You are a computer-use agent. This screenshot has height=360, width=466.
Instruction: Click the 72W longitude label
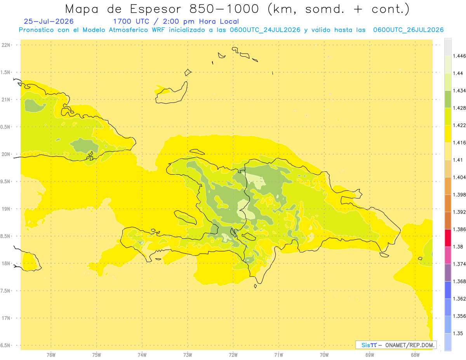click(233, 355)
